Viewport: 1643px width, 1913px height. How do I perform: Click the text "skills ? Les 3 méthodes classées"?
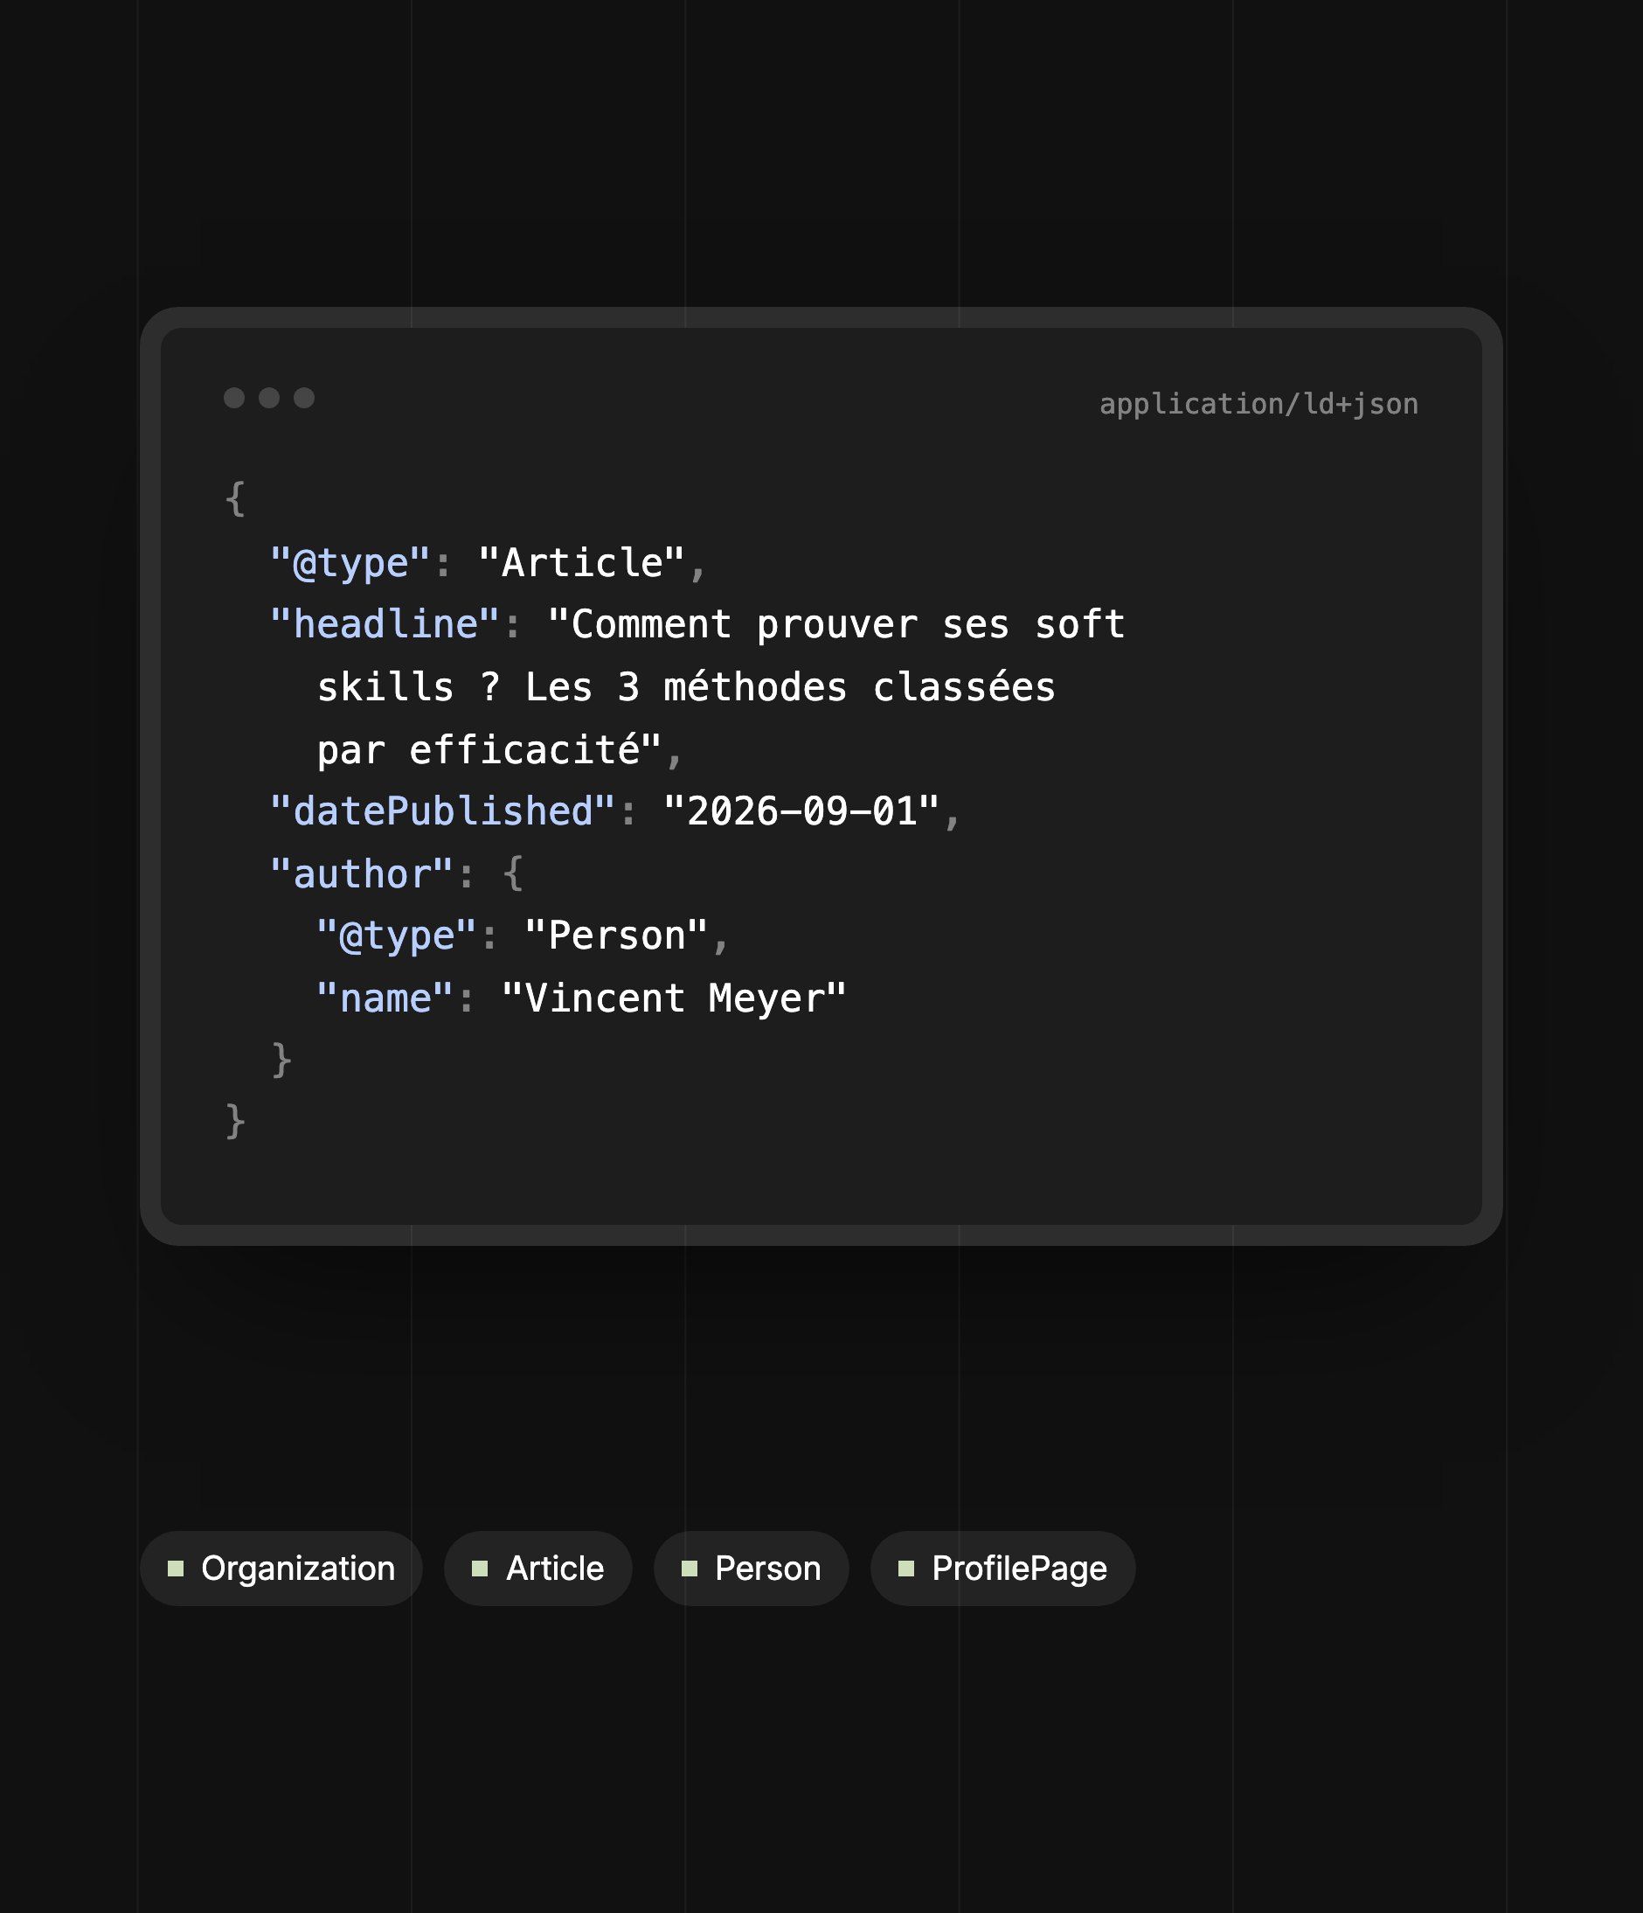(686, 688)
